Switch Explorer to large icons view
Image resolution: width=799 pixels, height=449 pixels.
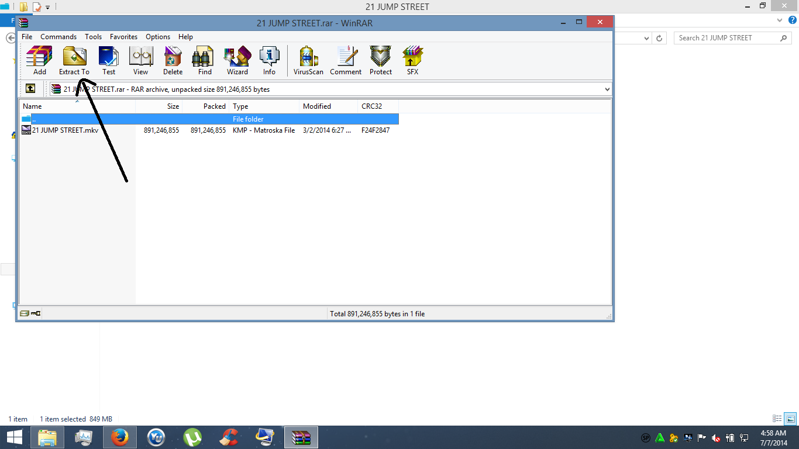pyautogui.click(x=790, y=419)
